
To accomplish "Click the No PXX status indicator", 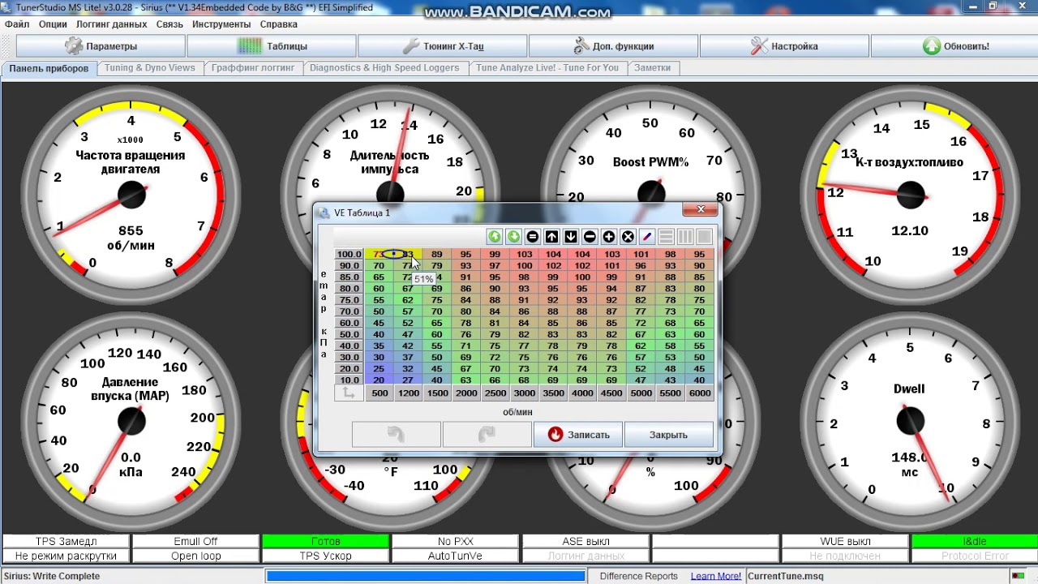I will tap(455, 541).
